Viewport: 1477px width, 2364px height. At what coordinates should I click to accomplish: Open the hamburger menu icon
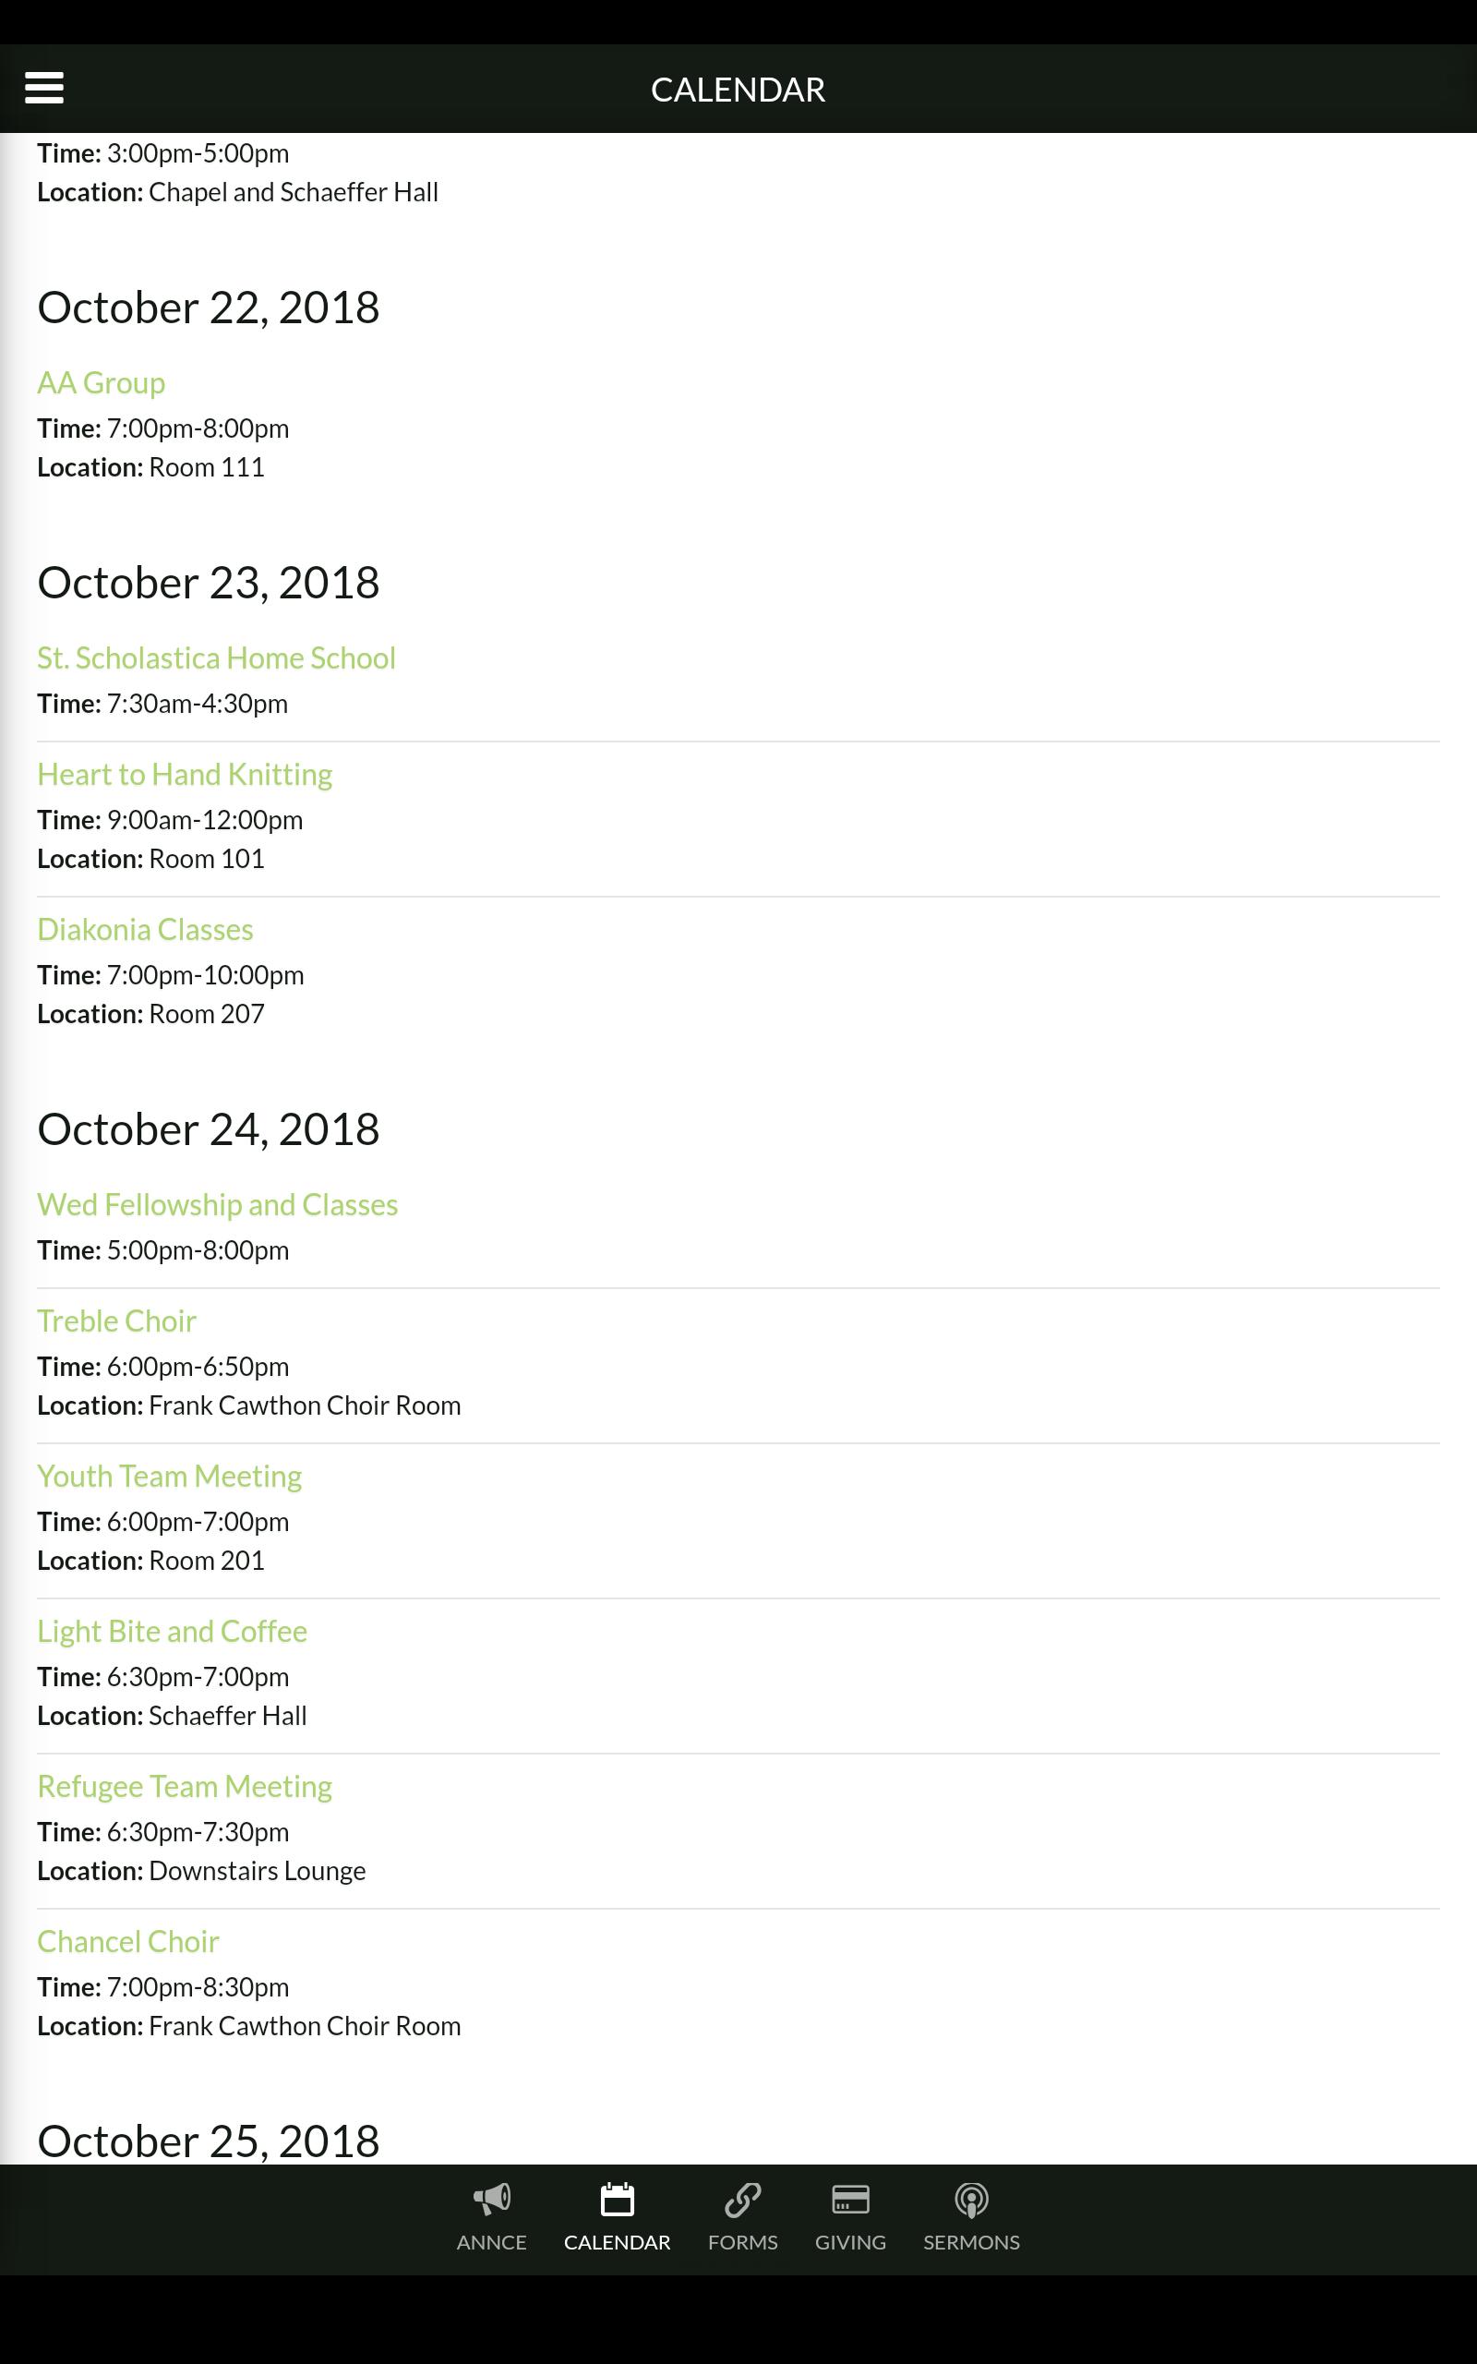(x=44, y=88)
